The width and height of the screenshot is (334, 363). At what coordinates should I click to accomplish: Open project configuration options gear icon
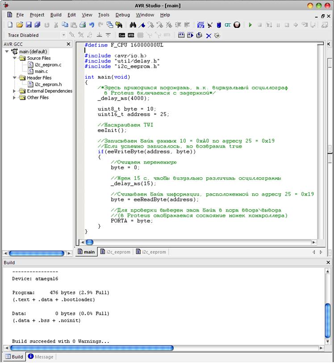coord(217,35)
